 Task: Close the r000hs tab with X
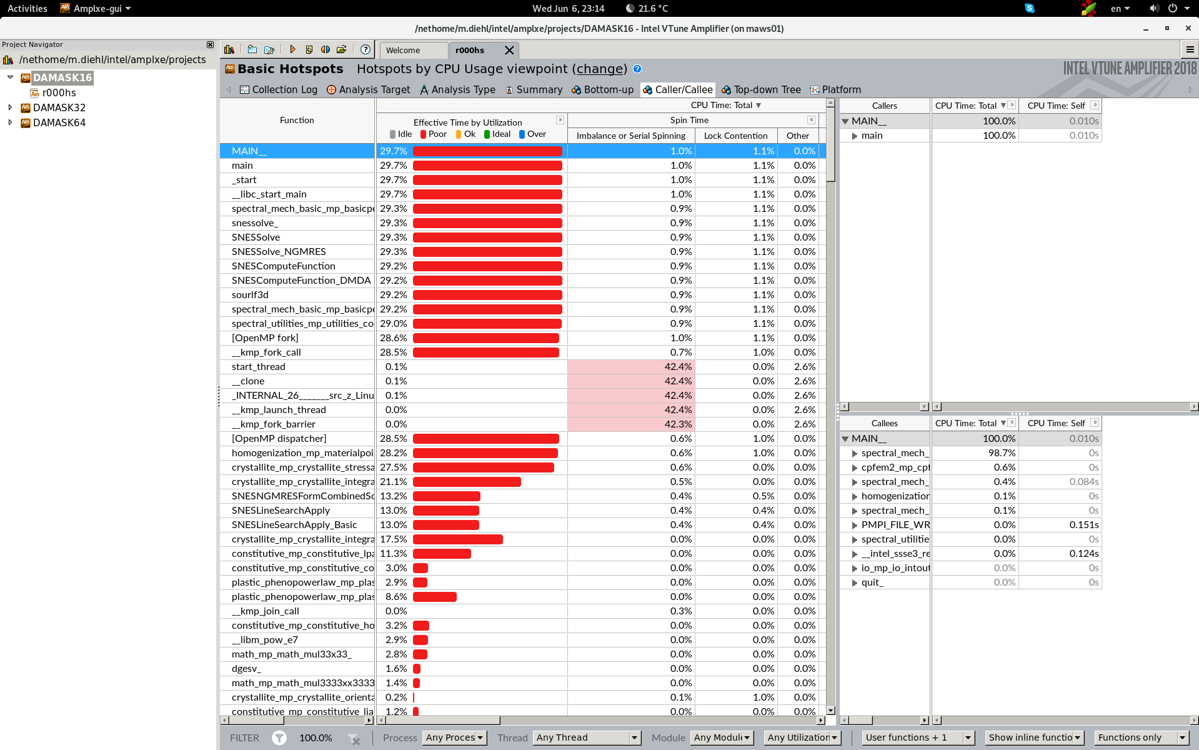pyautogui.click(x=509, y=50)
